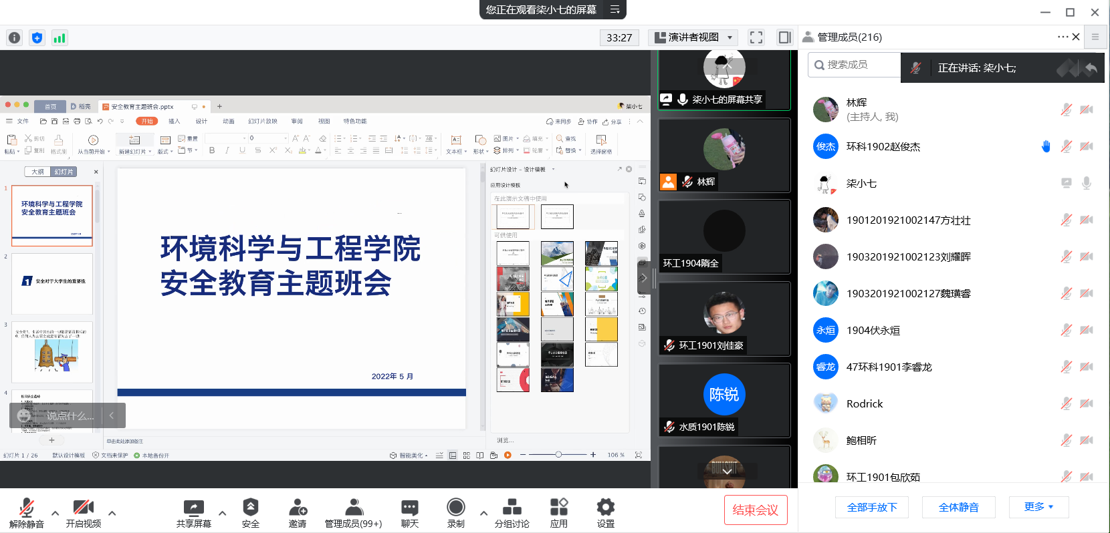Open meeting Settings gear icon
Viewport: 1110px width, 533px height.
(x=605, y=508)
